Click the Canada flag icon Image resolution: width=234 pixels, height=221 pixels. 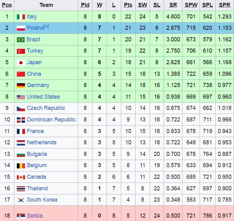pos(21,177)
